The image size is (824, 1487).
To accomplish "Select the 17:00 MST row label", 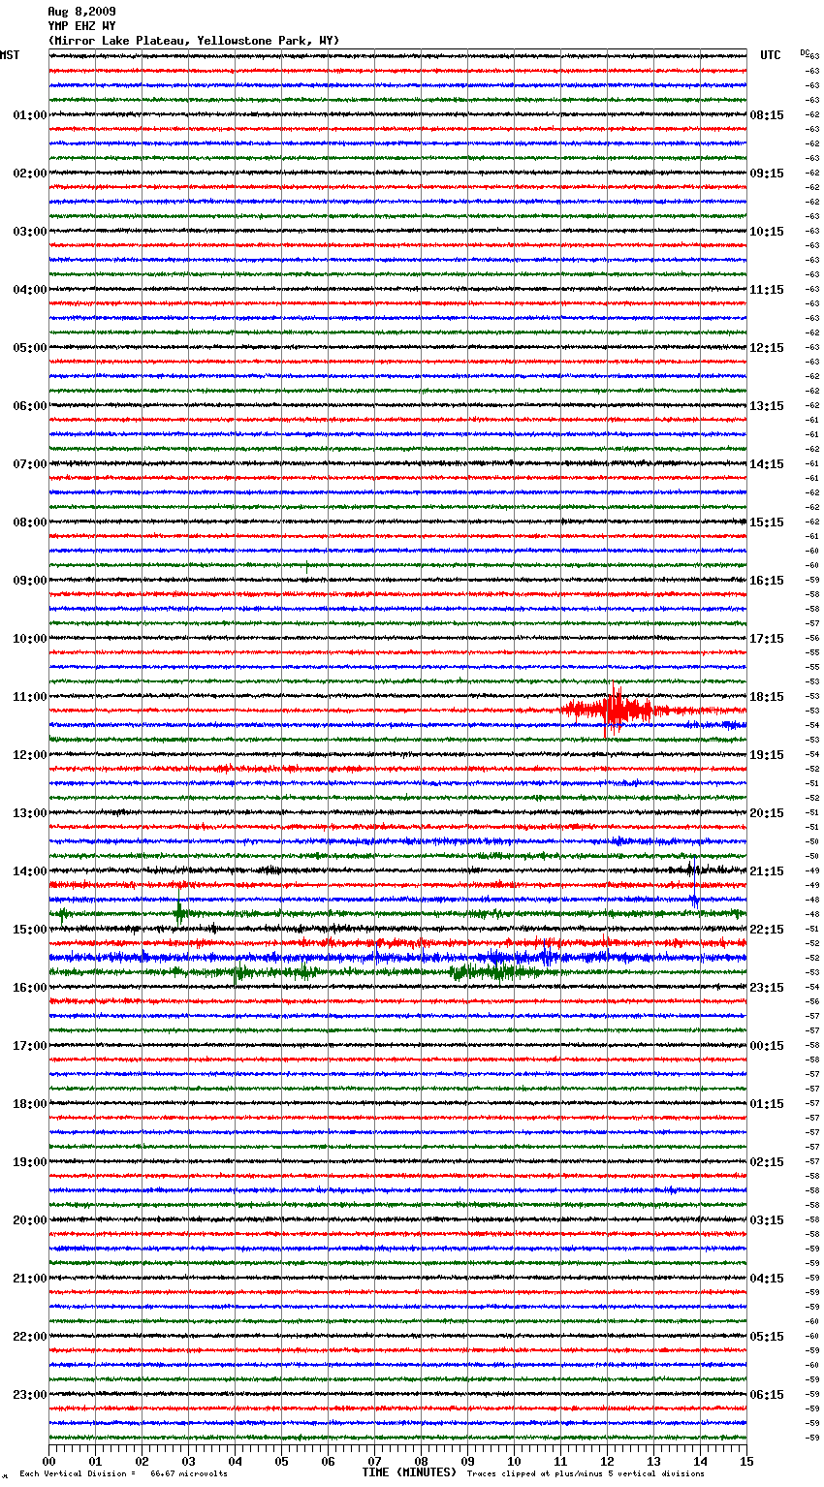I will click(x=30, y=1046).
